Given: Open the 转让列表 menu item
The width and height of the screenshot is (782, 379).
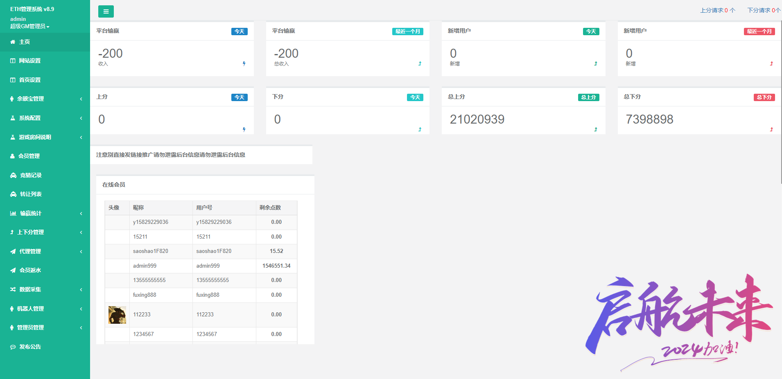Looking at the screenshot, I should 45,194.
